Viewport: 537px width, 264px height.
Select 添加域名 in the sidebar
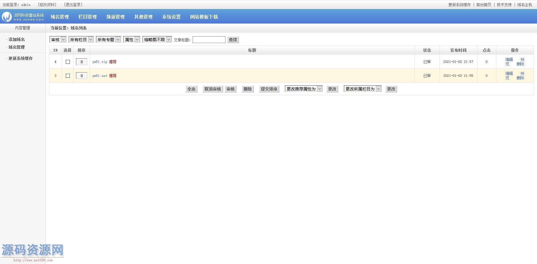[17, 39]
